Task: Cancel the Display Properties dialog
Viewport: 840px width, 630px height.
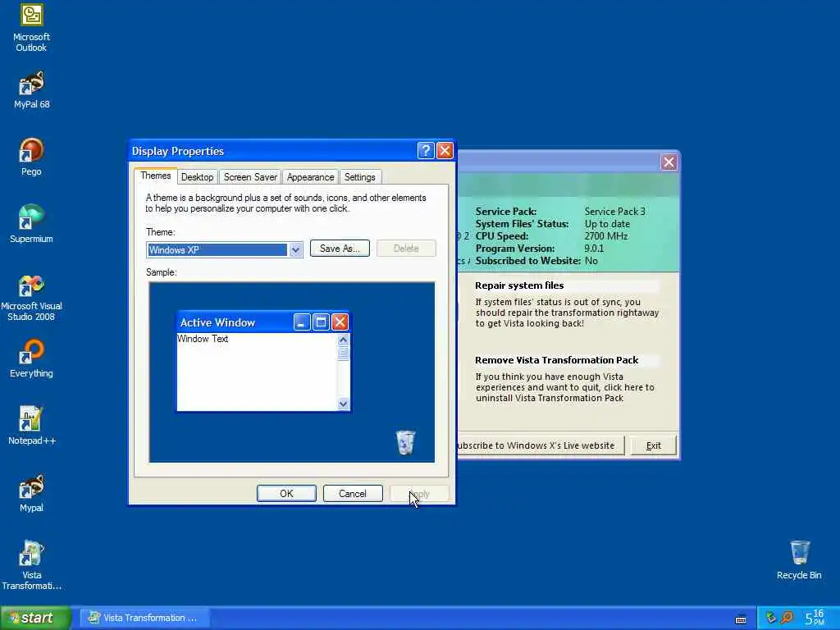Action: click(353, 493)
